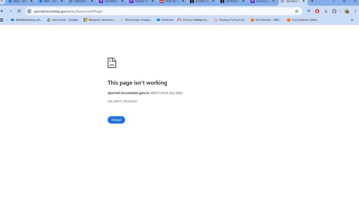Viewport: 359px width, 205px height.
Task: Open ©Cross Intelligence bookmark
Action: [193, 20]
